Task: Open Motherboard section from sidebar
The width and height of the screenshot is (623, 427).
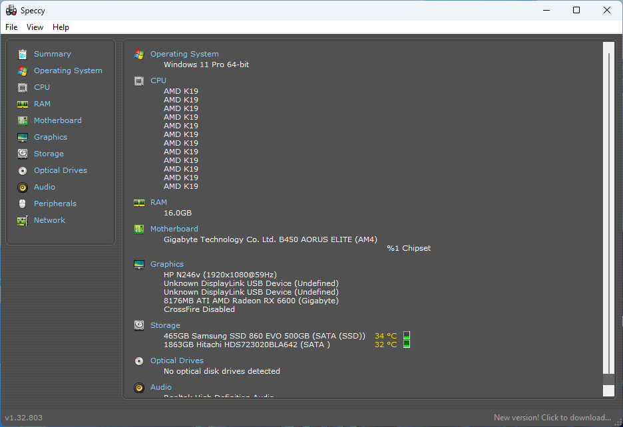Action: (x=58, y=120)
